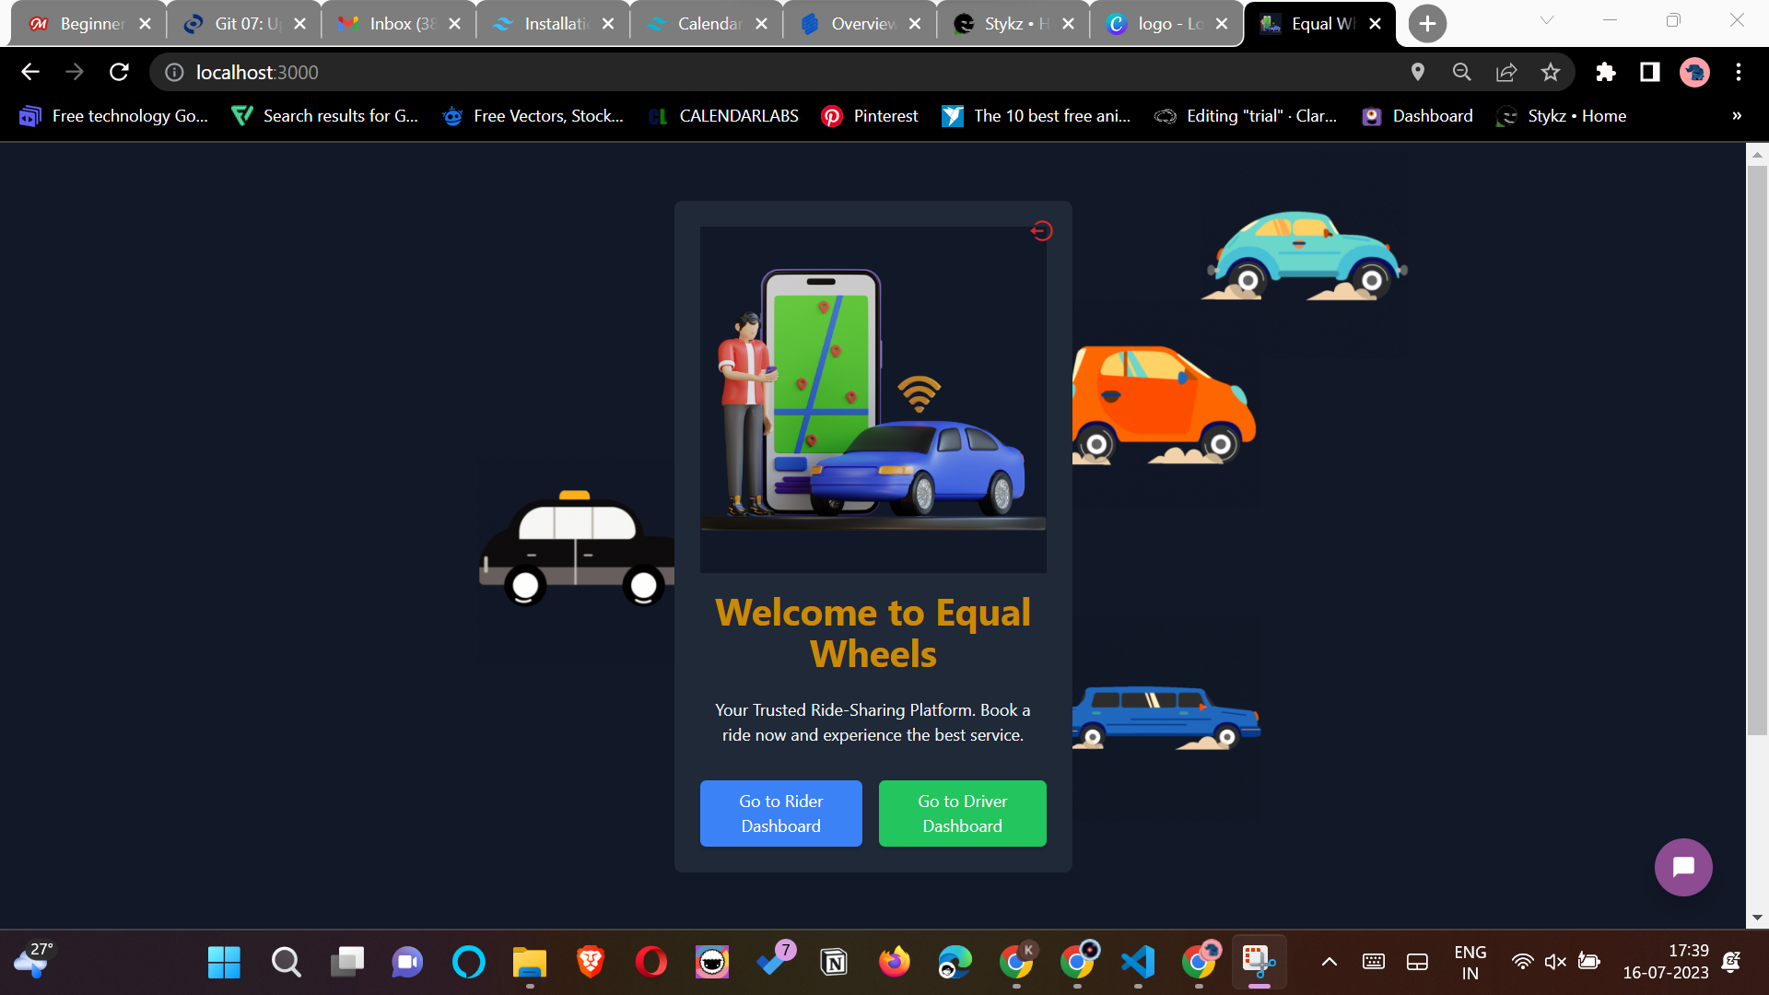Image resolution: width=1769 pixels, height=995 pixels.
Task: Go to Driver Dashboard
Action: click(962, 814)
